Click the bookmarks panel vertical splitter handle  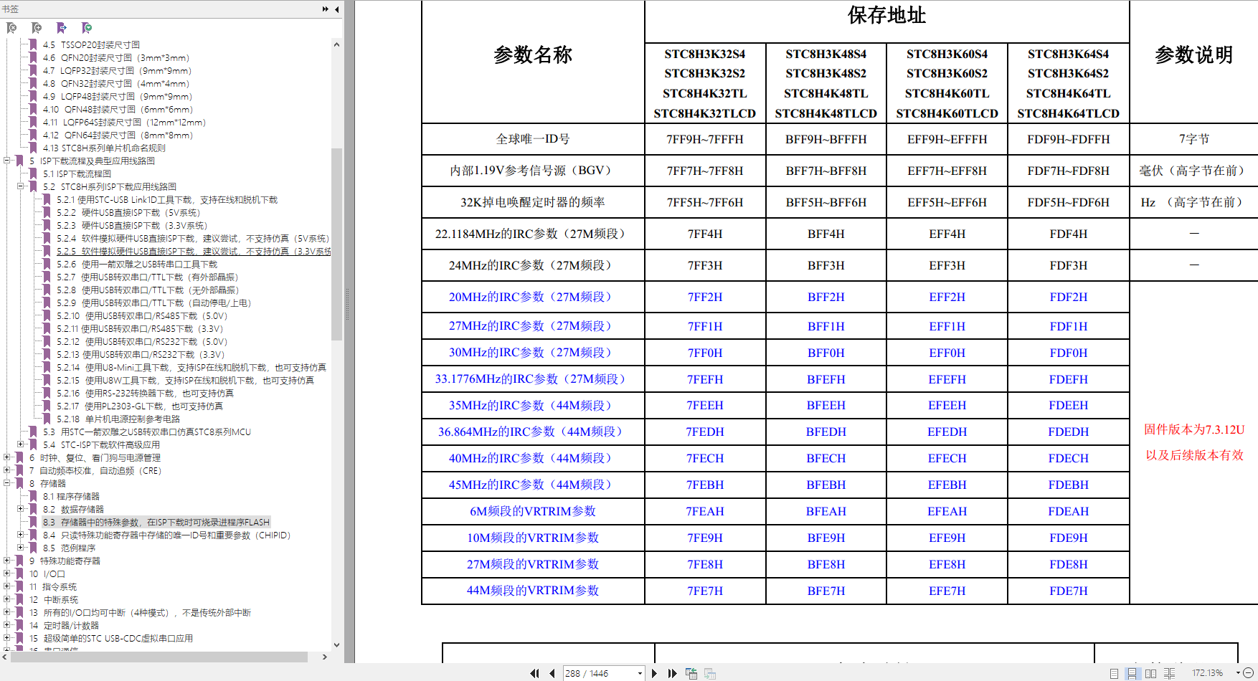click(x=348, y=304)
